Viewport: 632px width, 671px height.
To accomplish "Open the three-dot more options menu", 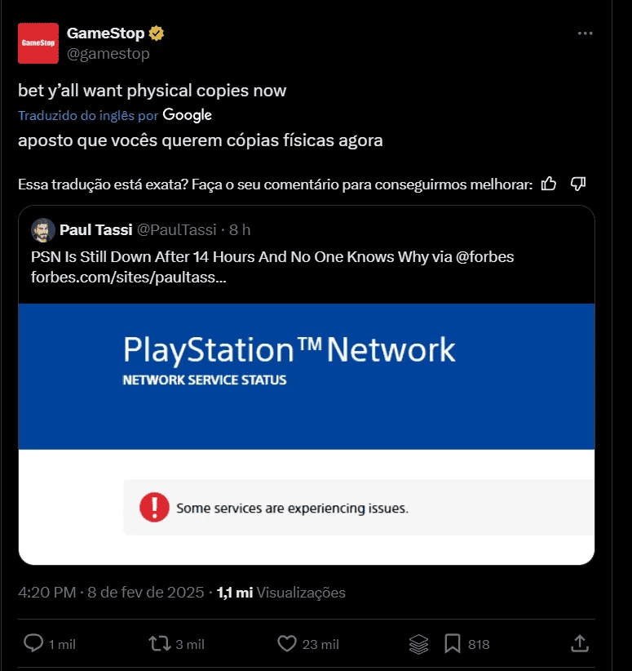I will click(x=585, y=33).
